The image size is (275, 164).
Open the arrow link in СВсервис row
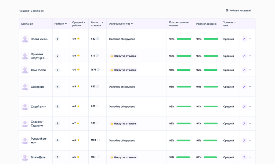[244, 87]
